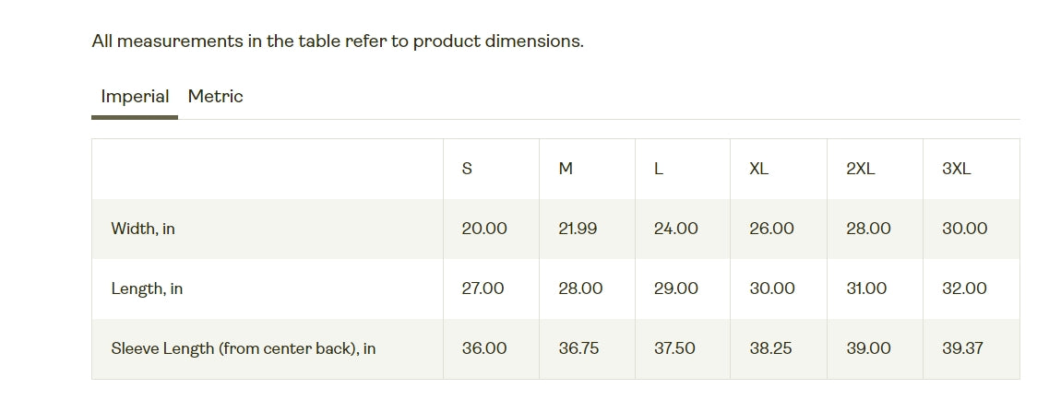Click the 30.00 width value for 3XL
Viewport: 1061px width, 412px height.
point(964,229)
